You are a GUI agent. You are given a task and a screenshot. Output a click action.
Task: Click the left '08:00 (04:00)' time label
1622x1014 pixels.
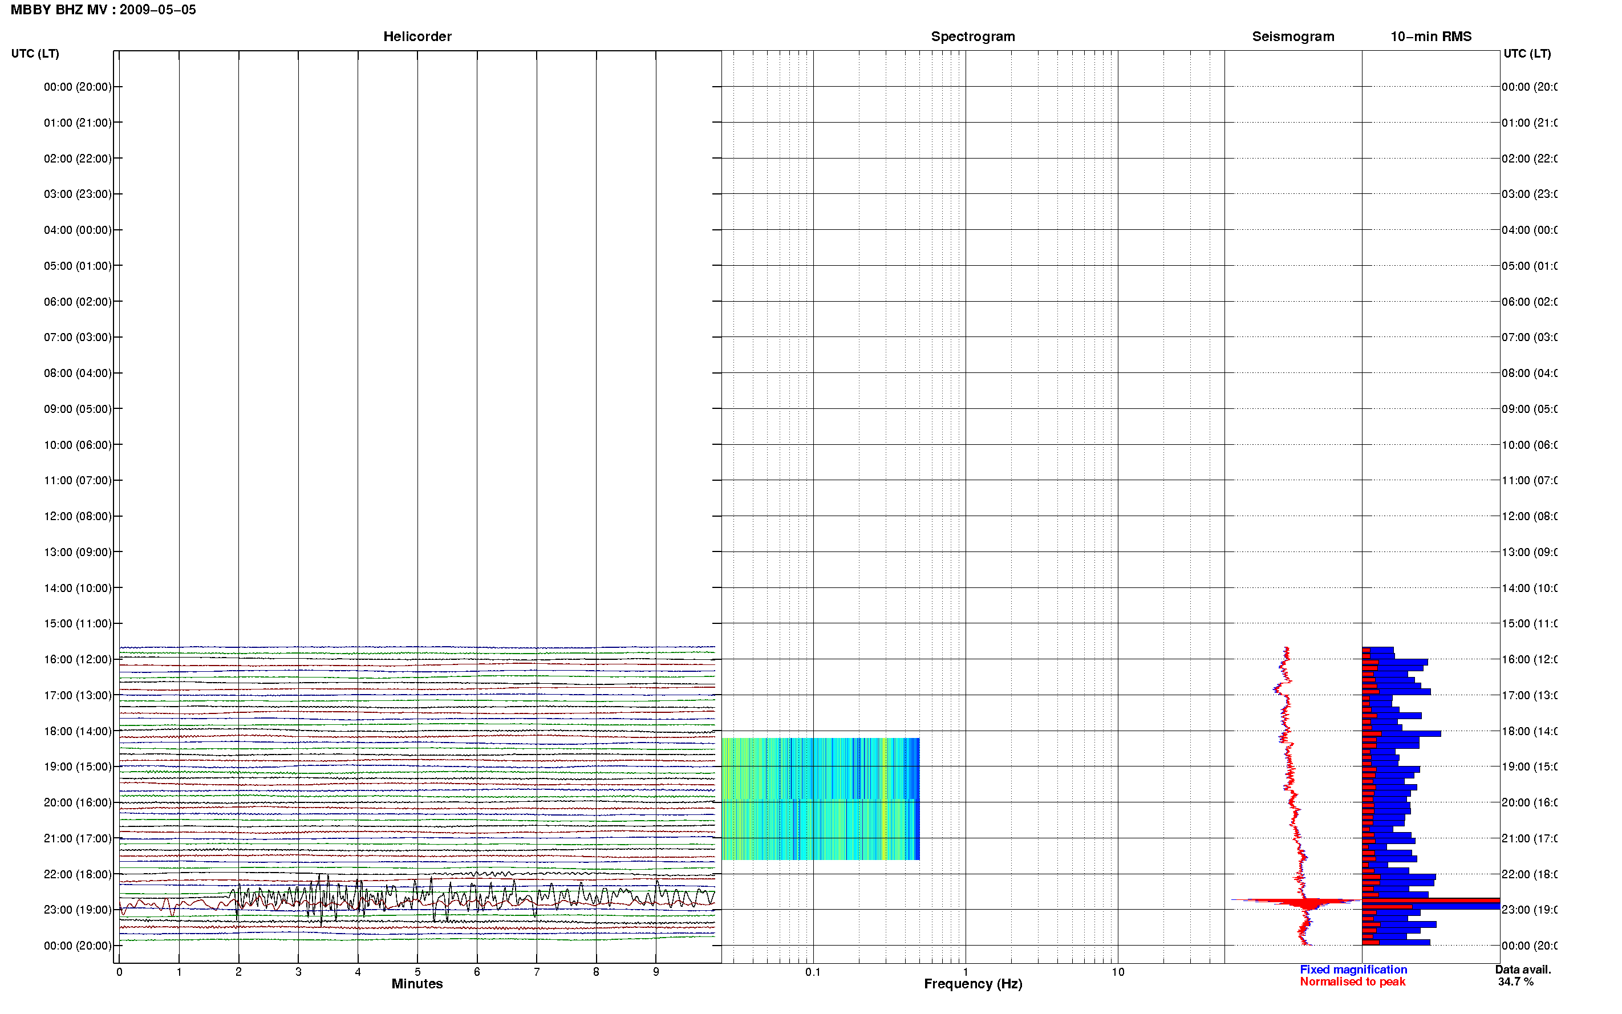78,373
